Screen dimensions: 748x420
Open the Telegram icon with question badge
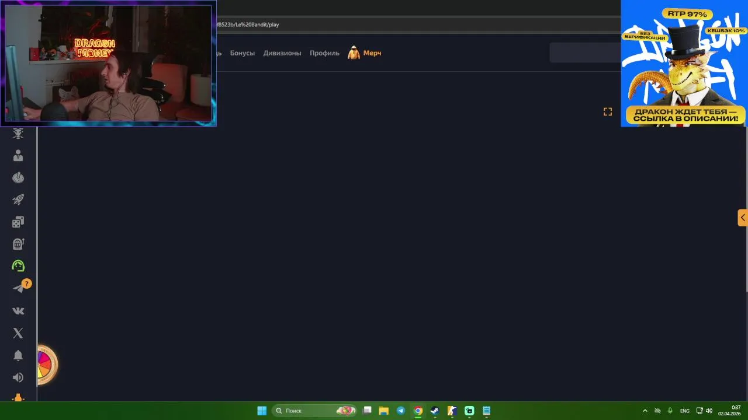click(20, 287)
